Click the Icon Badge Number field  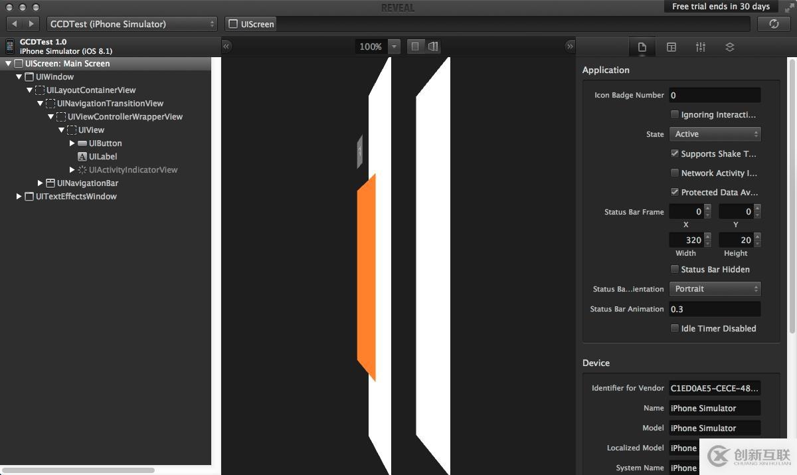715,95
